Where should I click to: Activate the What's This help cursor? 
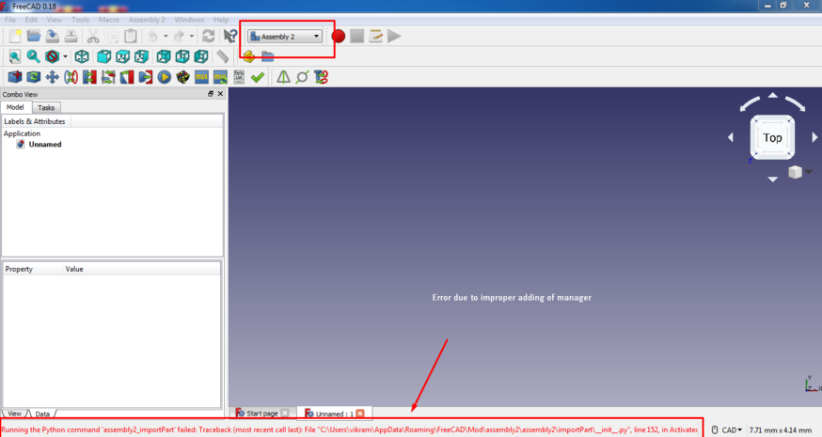click(x=229, y=36)
